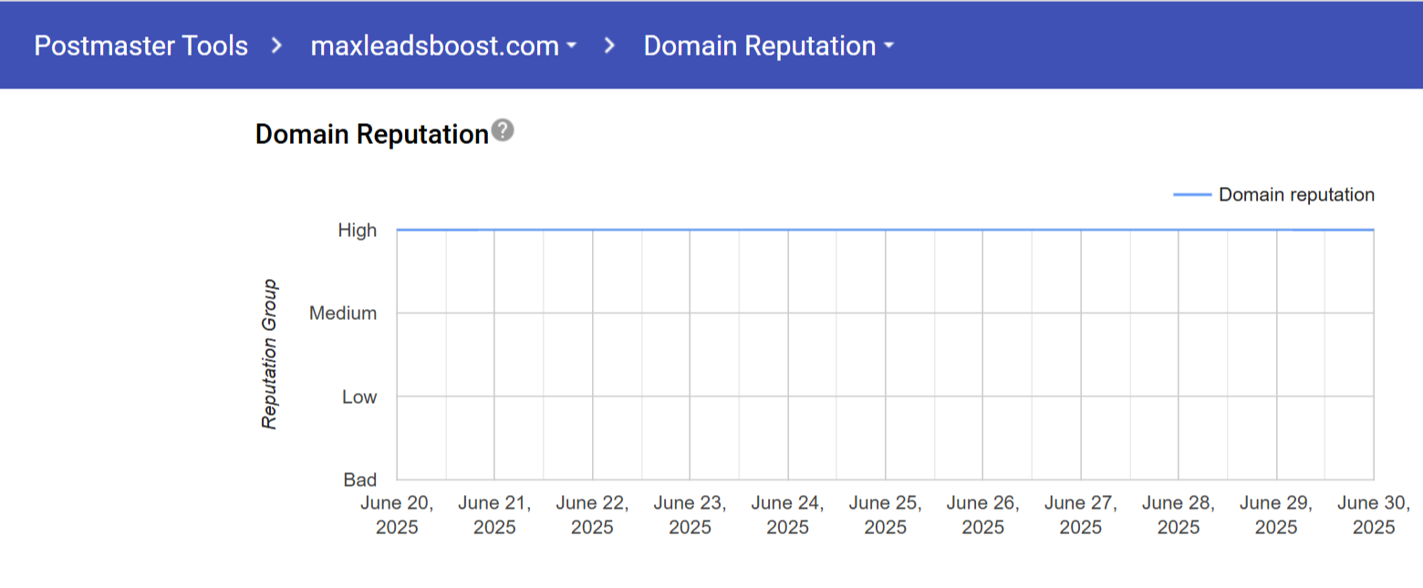Open the Postmaster Tools home link
Screen dimensions: 1423x588
(140, 46)
